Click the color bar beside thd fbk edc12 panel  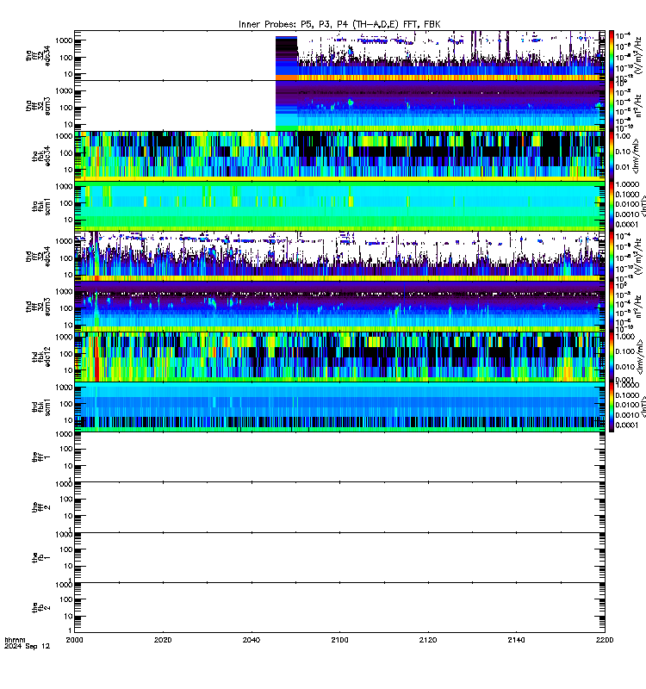coord(611,357)
